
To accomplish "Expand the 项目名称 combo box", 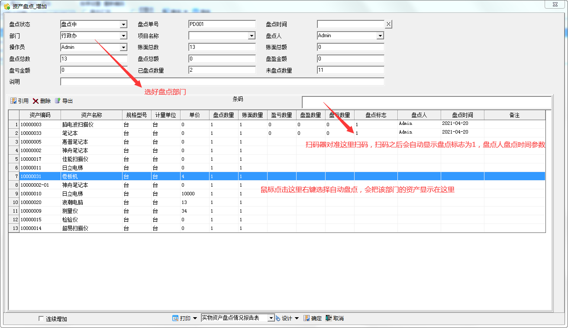I will tap(252, 36).
